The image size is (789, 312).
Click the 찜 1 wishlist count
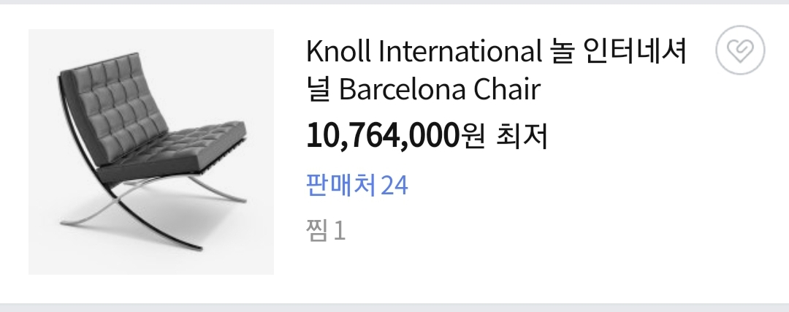[x=326, y=231]
